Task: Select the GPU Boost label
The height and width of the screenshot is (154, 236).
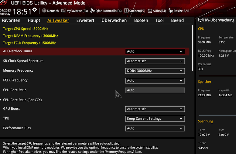Action: 12,108
